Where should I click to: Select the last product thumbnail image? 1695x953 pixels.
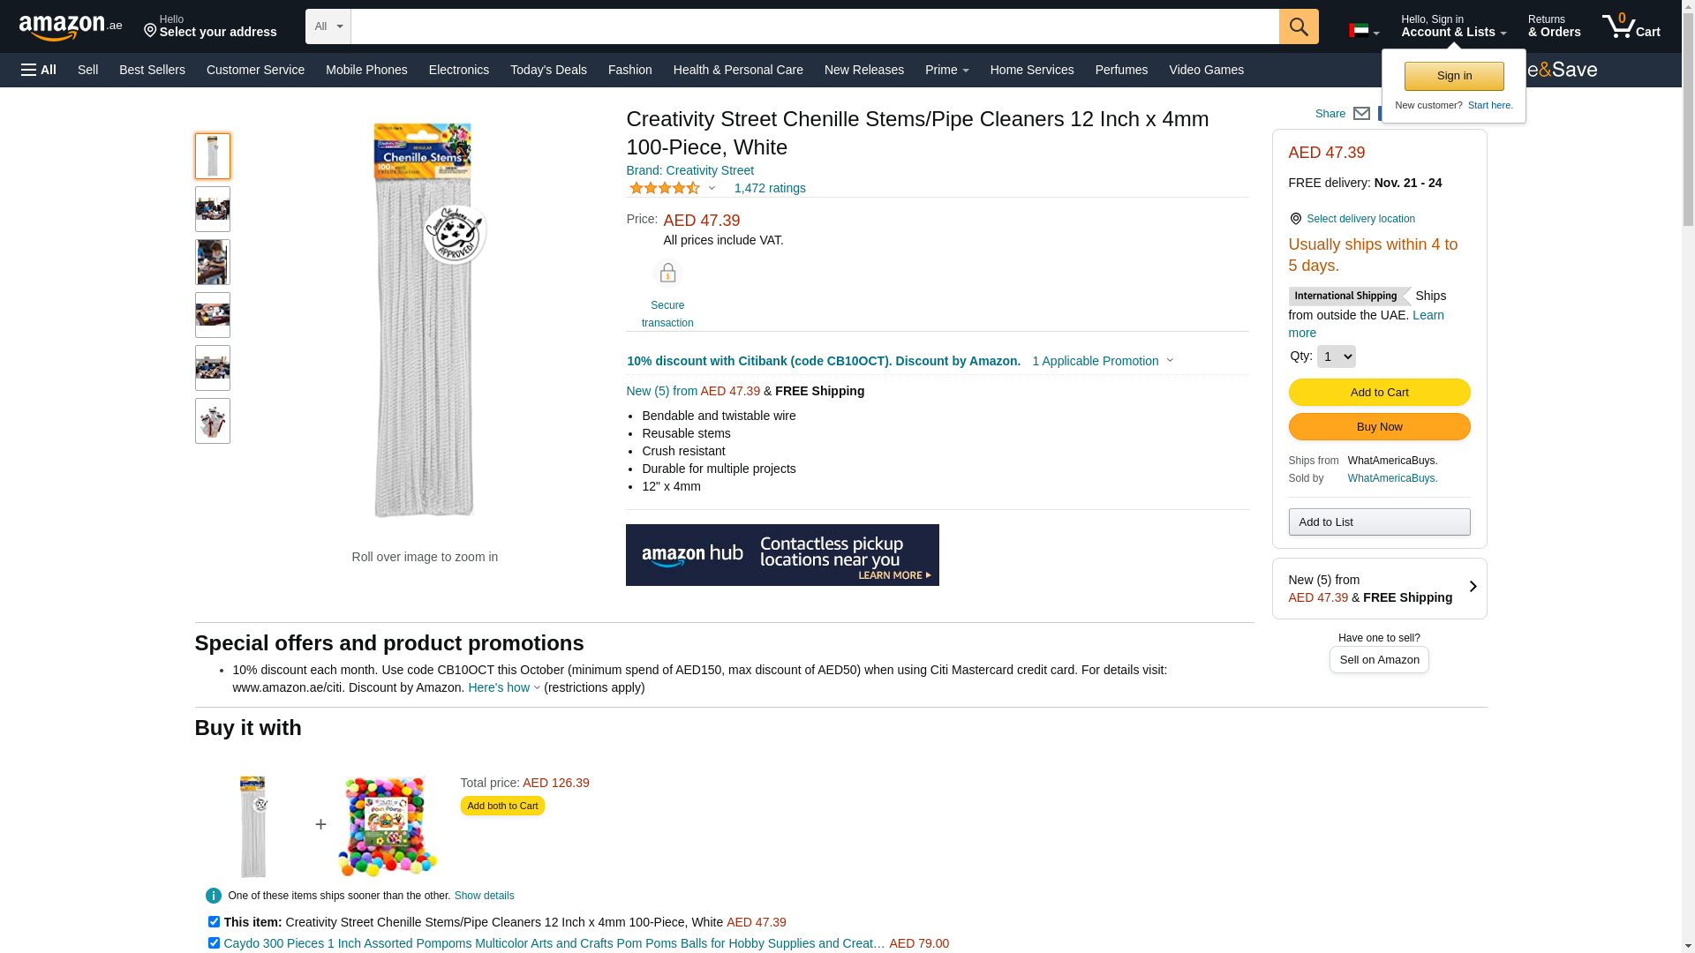click(x=213, y=421)
